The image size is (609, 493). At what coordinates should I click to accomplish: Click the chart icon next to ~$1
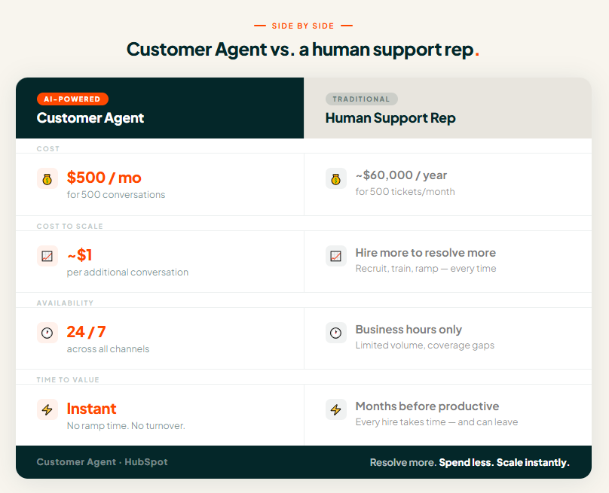(47, 256)
